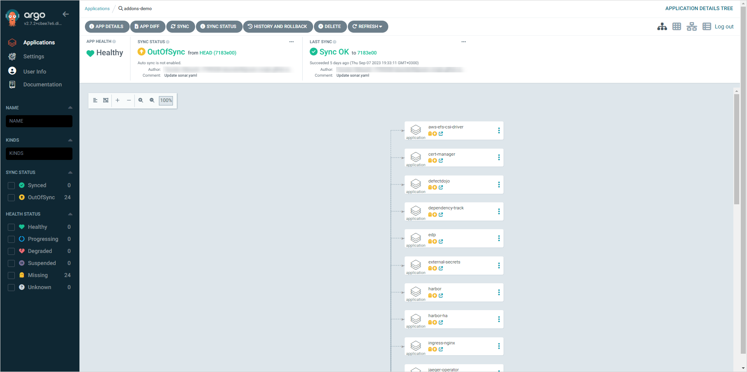Open kebab menu for cert-manager
The width and height of the screenshot is (747, 372).
(x=499, y=157)
